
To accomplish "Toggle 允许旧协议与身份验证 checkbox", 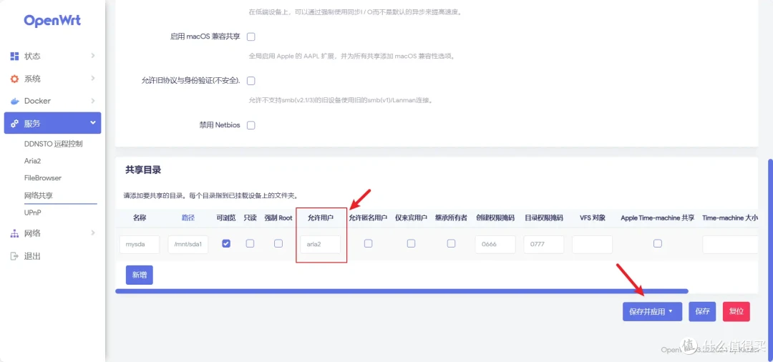I will tap(251, 81).
